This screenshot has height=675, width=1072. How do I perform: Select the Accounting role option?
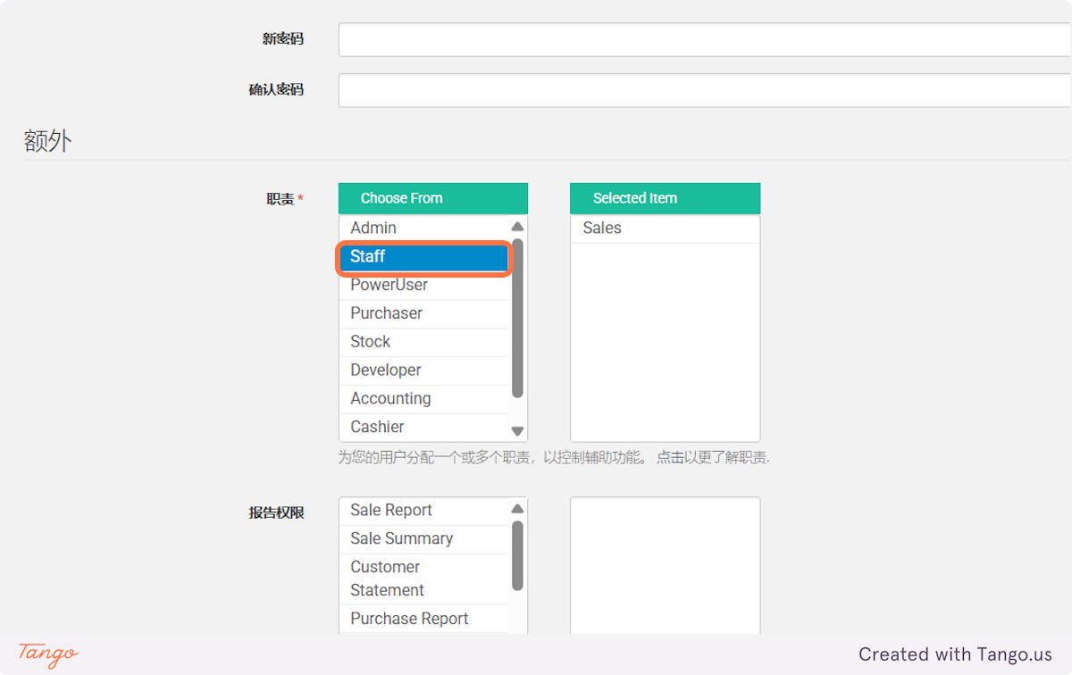pyautogui.click(x=423, y=400)
